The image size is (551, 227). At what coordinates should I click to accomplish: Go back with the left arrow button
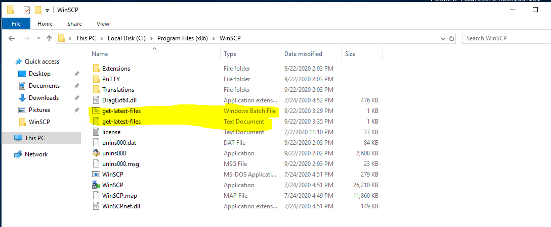click(12, 38)
